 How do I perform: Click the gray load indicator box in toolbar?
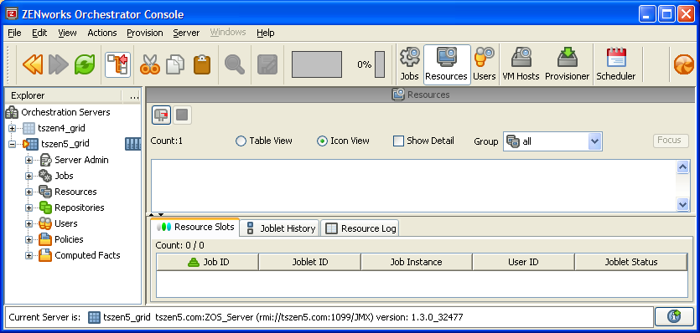click(x=317, y=64)
